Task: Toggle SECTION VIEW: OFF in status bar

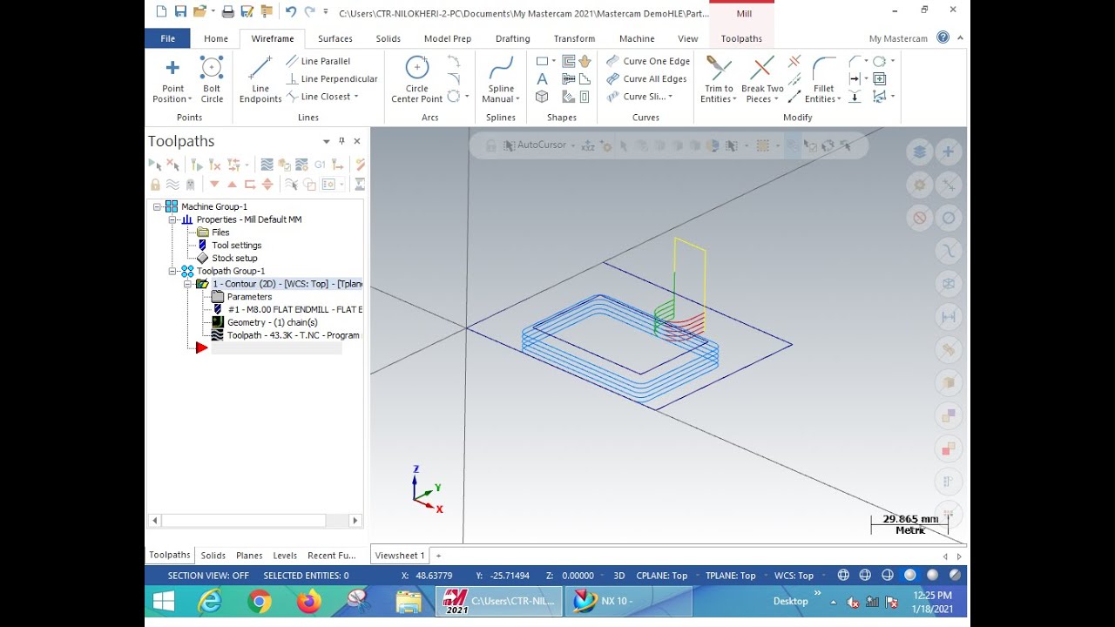Action: pyautogui.click(x=208, y=576)
